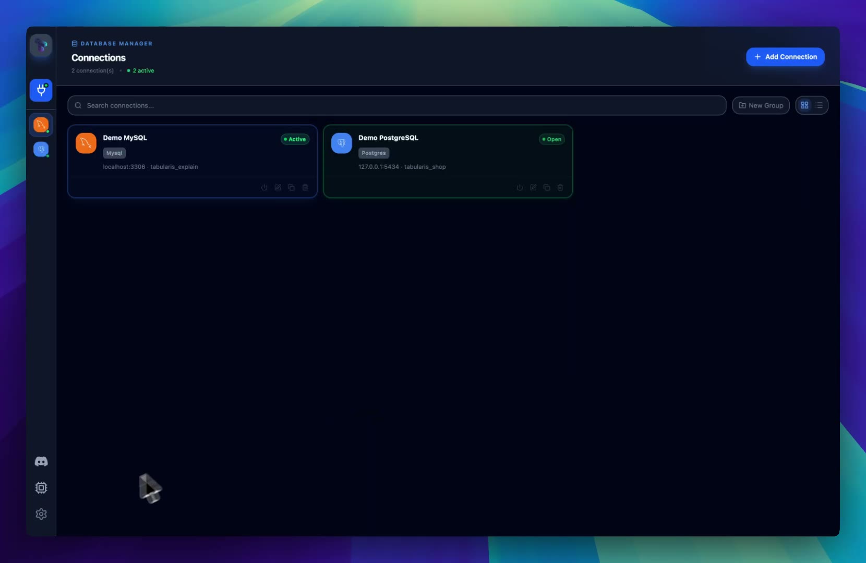
Task: Duplicate the Demo PostgreSQL connection
Action: (x=547, y=188)
